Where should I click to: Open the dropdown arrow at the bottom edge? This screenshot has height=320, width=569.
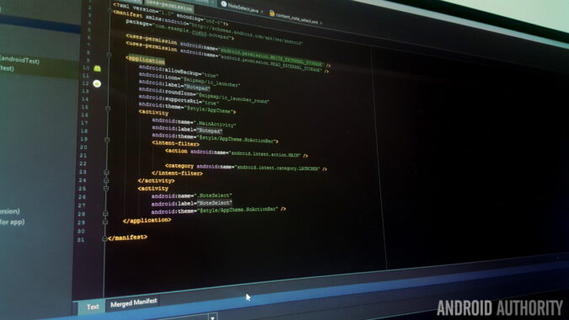[212, 317]
